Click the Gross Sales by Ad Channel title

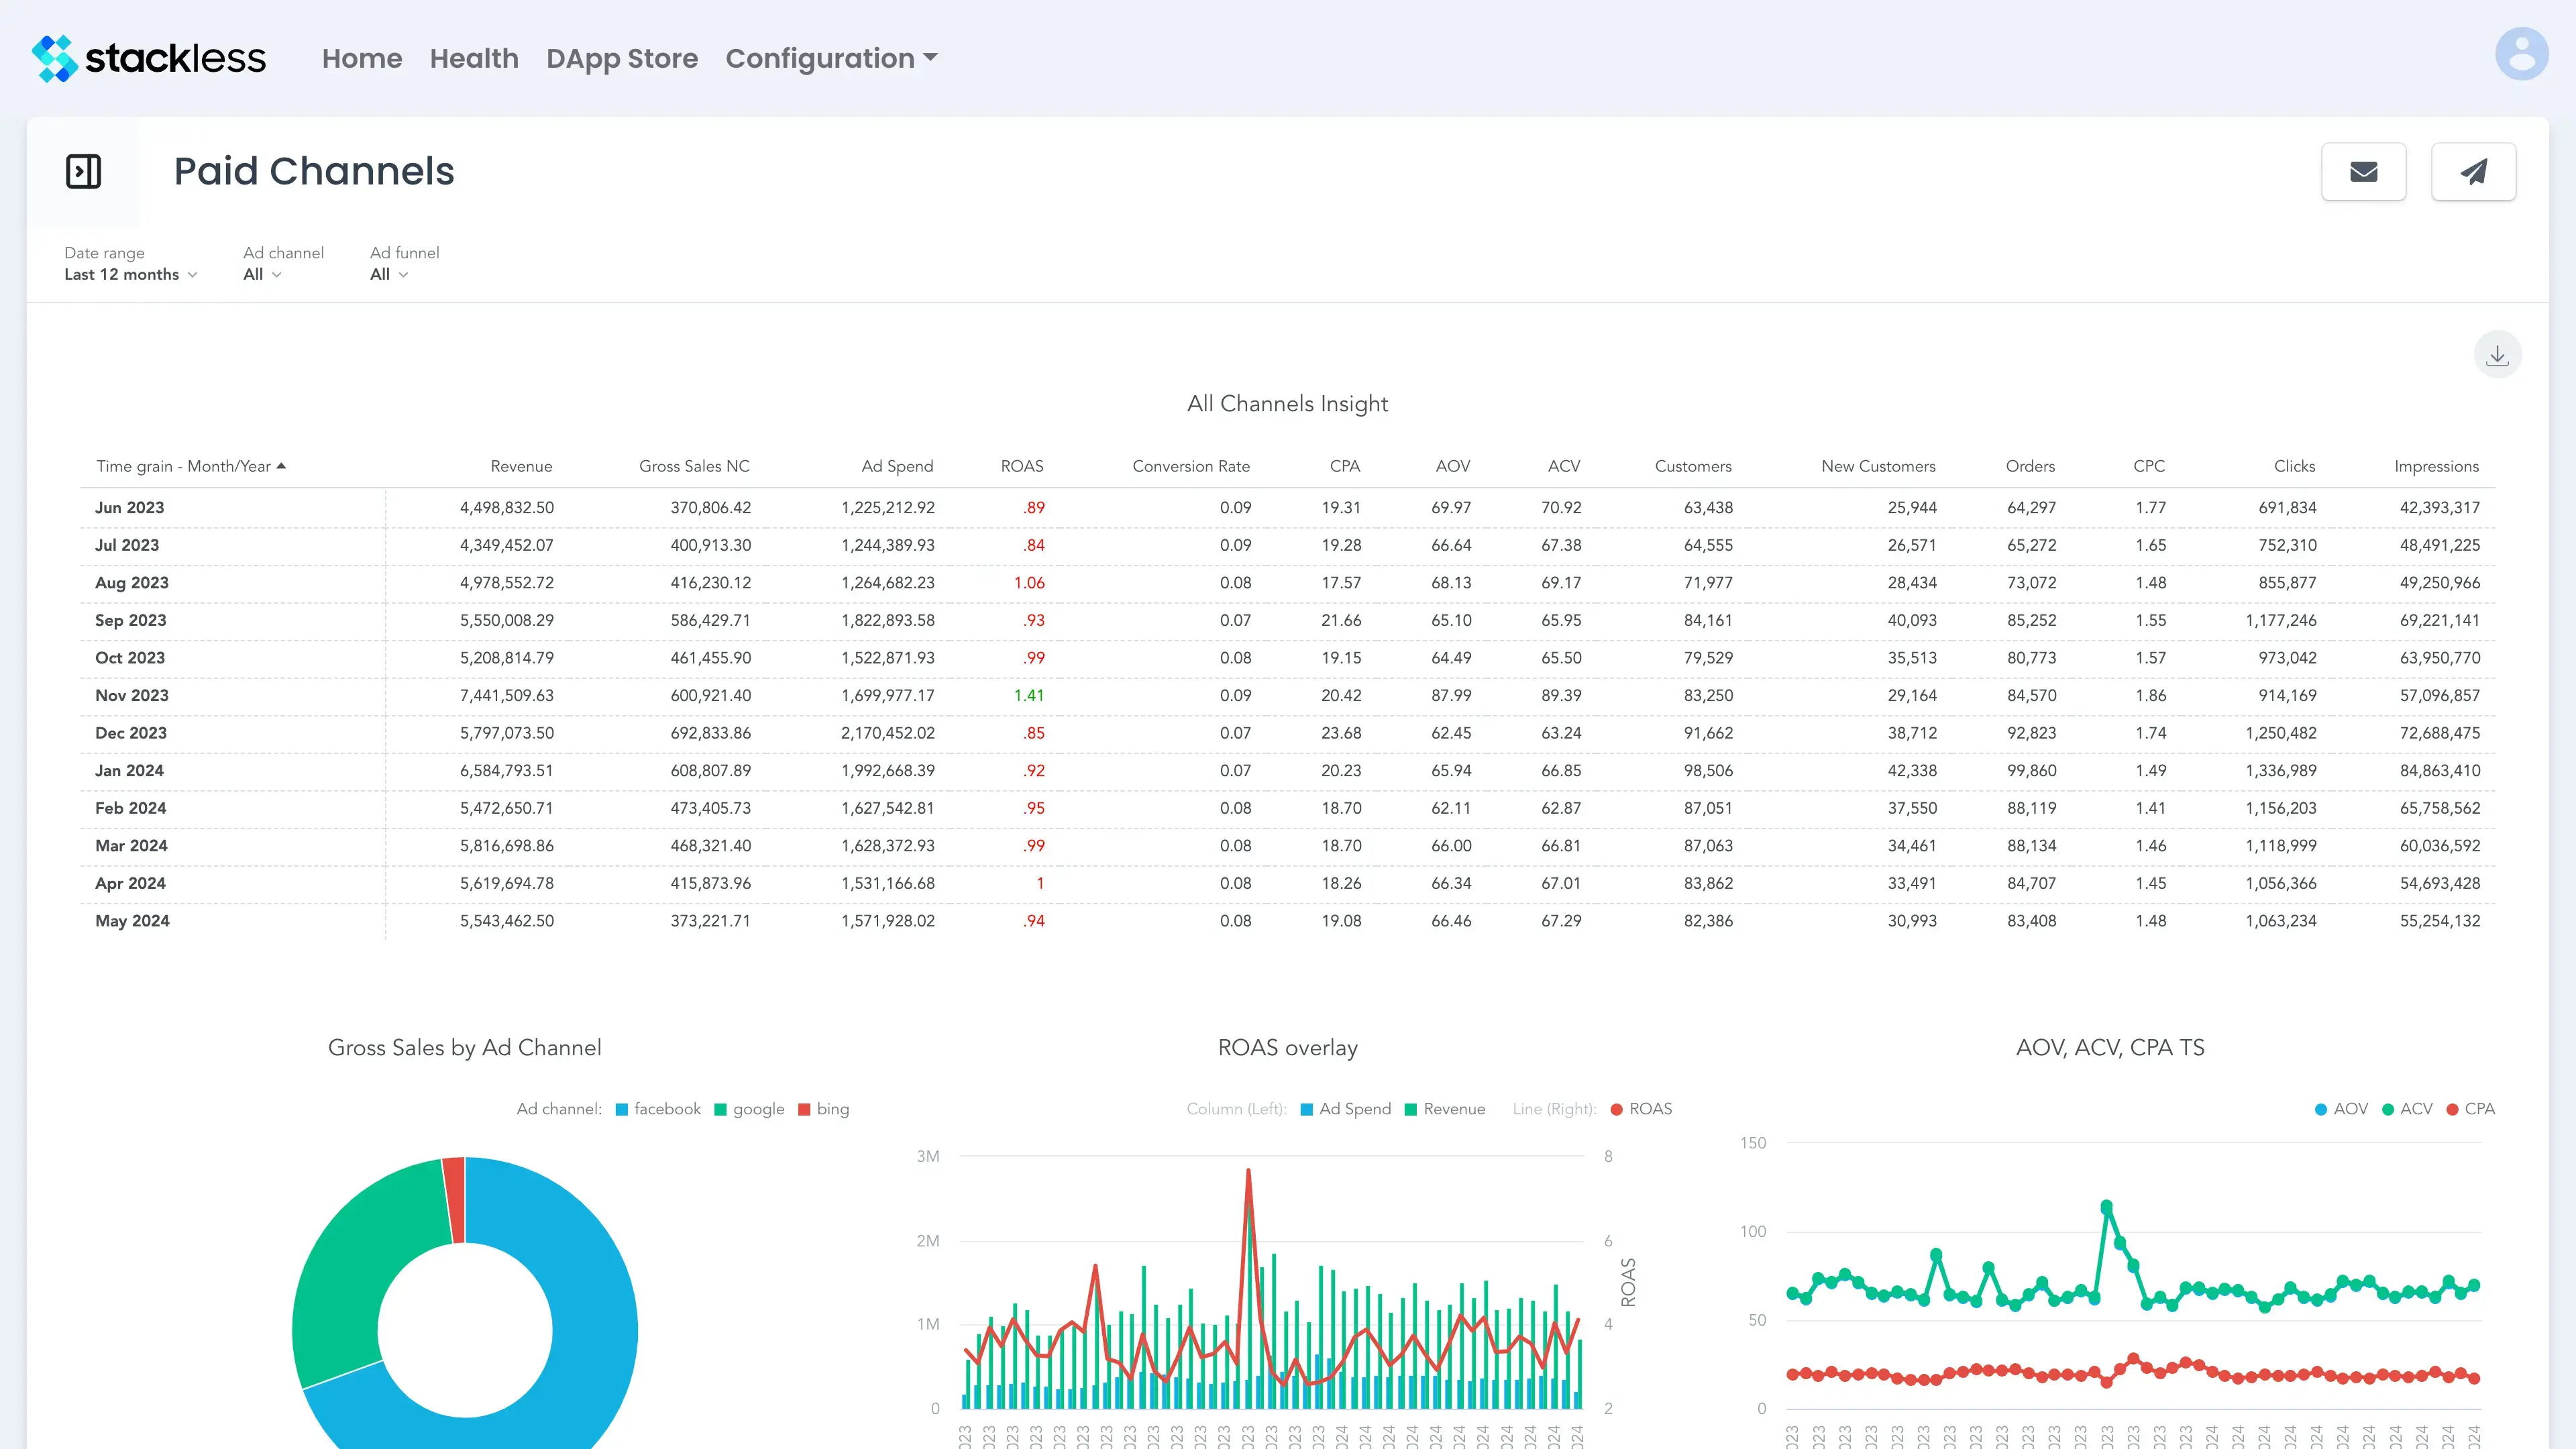point(465,1047)
